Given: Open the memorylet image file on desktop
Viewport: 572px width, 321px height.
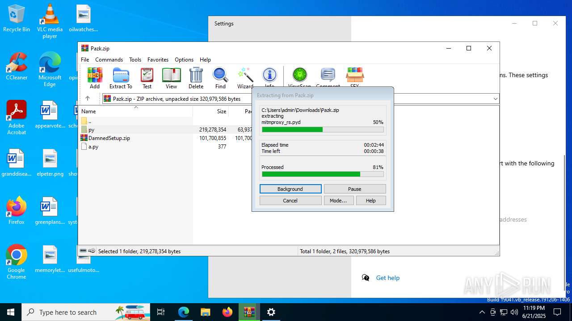Looking at the screenshot, I should [50, 259].
